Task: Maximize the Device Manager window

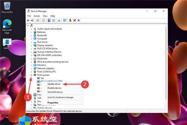Action: pyautogui.click(x=155, y=11)
